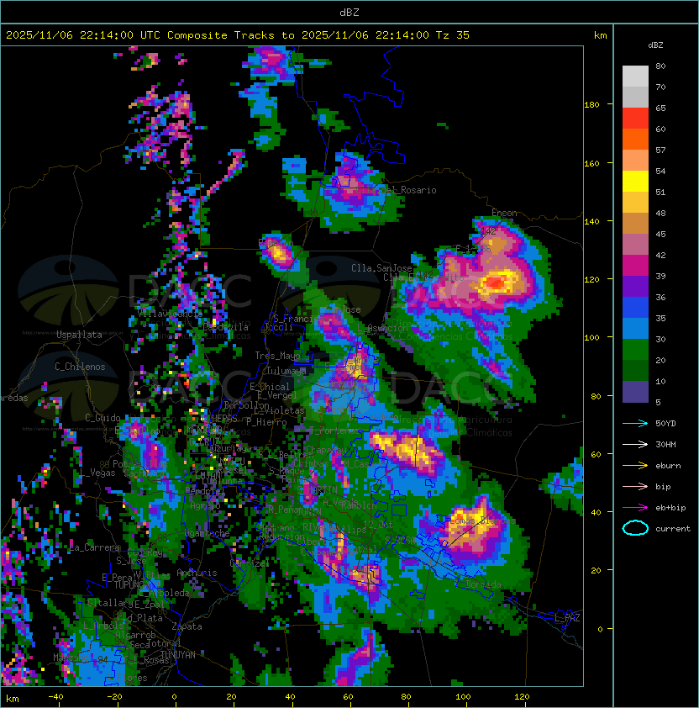Click the '180' tick on vertical axis
Screen dimensions: 699x708
click(x=591, y=105)
